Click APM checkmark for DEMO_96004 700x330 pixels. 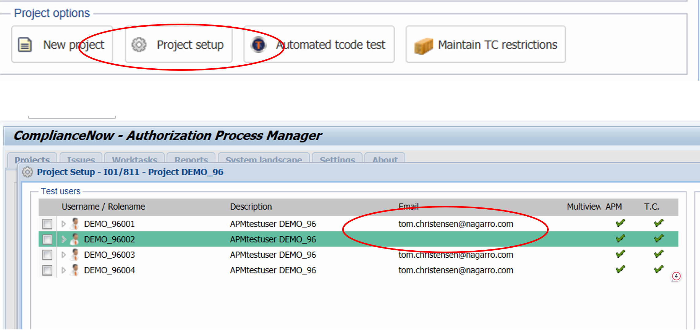point(620,269)
